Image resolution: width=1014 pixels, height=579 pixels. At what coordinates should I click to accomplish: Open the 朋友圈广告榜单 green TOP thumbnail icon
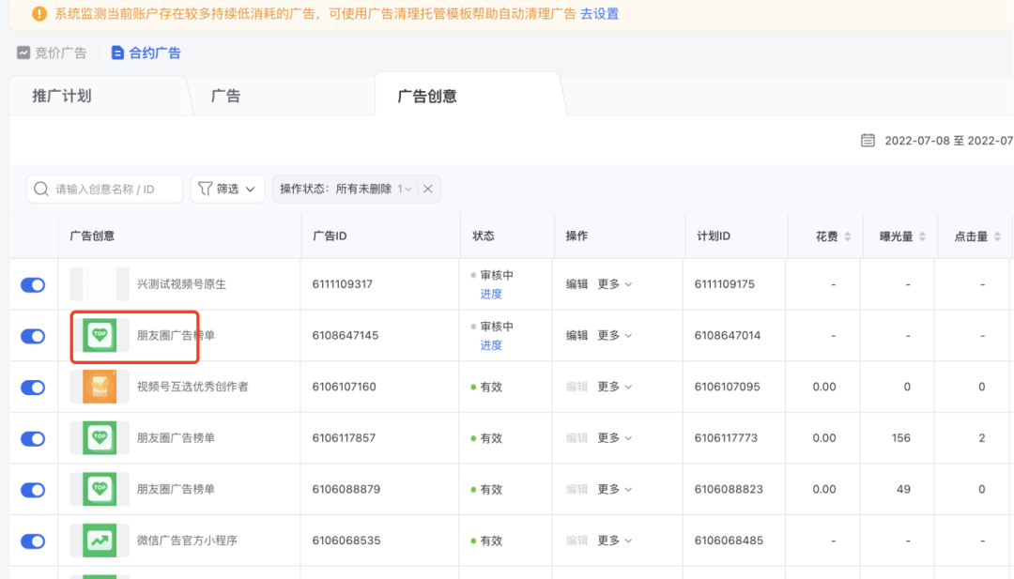(x=100, y=335)
